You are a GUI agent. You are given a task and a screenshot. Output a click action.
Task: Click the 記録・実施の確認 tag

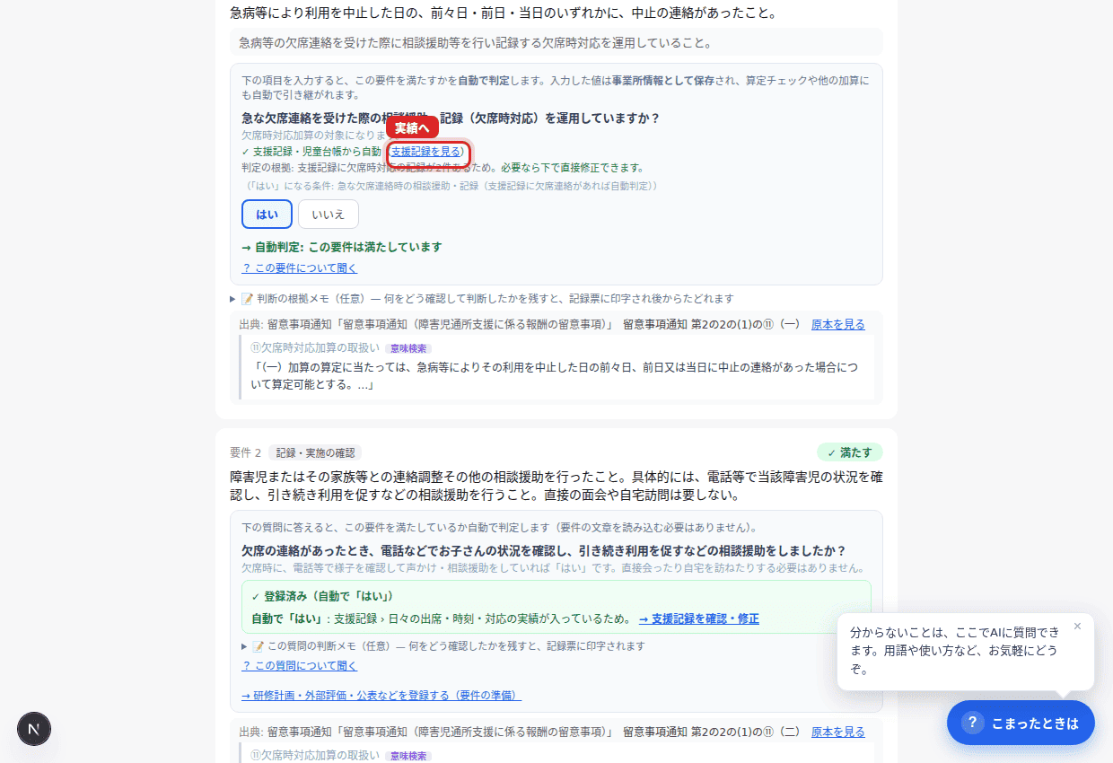click(x=314, y=452)
